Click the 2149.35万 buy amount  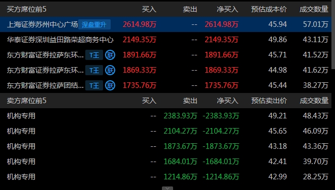(140, 40)
